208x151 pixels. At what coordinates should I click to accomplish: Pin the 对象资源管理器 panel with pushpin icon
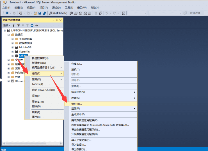click(57, 20)
